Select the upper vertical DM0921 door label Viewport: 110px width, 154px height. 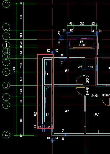tap(88, 79)
